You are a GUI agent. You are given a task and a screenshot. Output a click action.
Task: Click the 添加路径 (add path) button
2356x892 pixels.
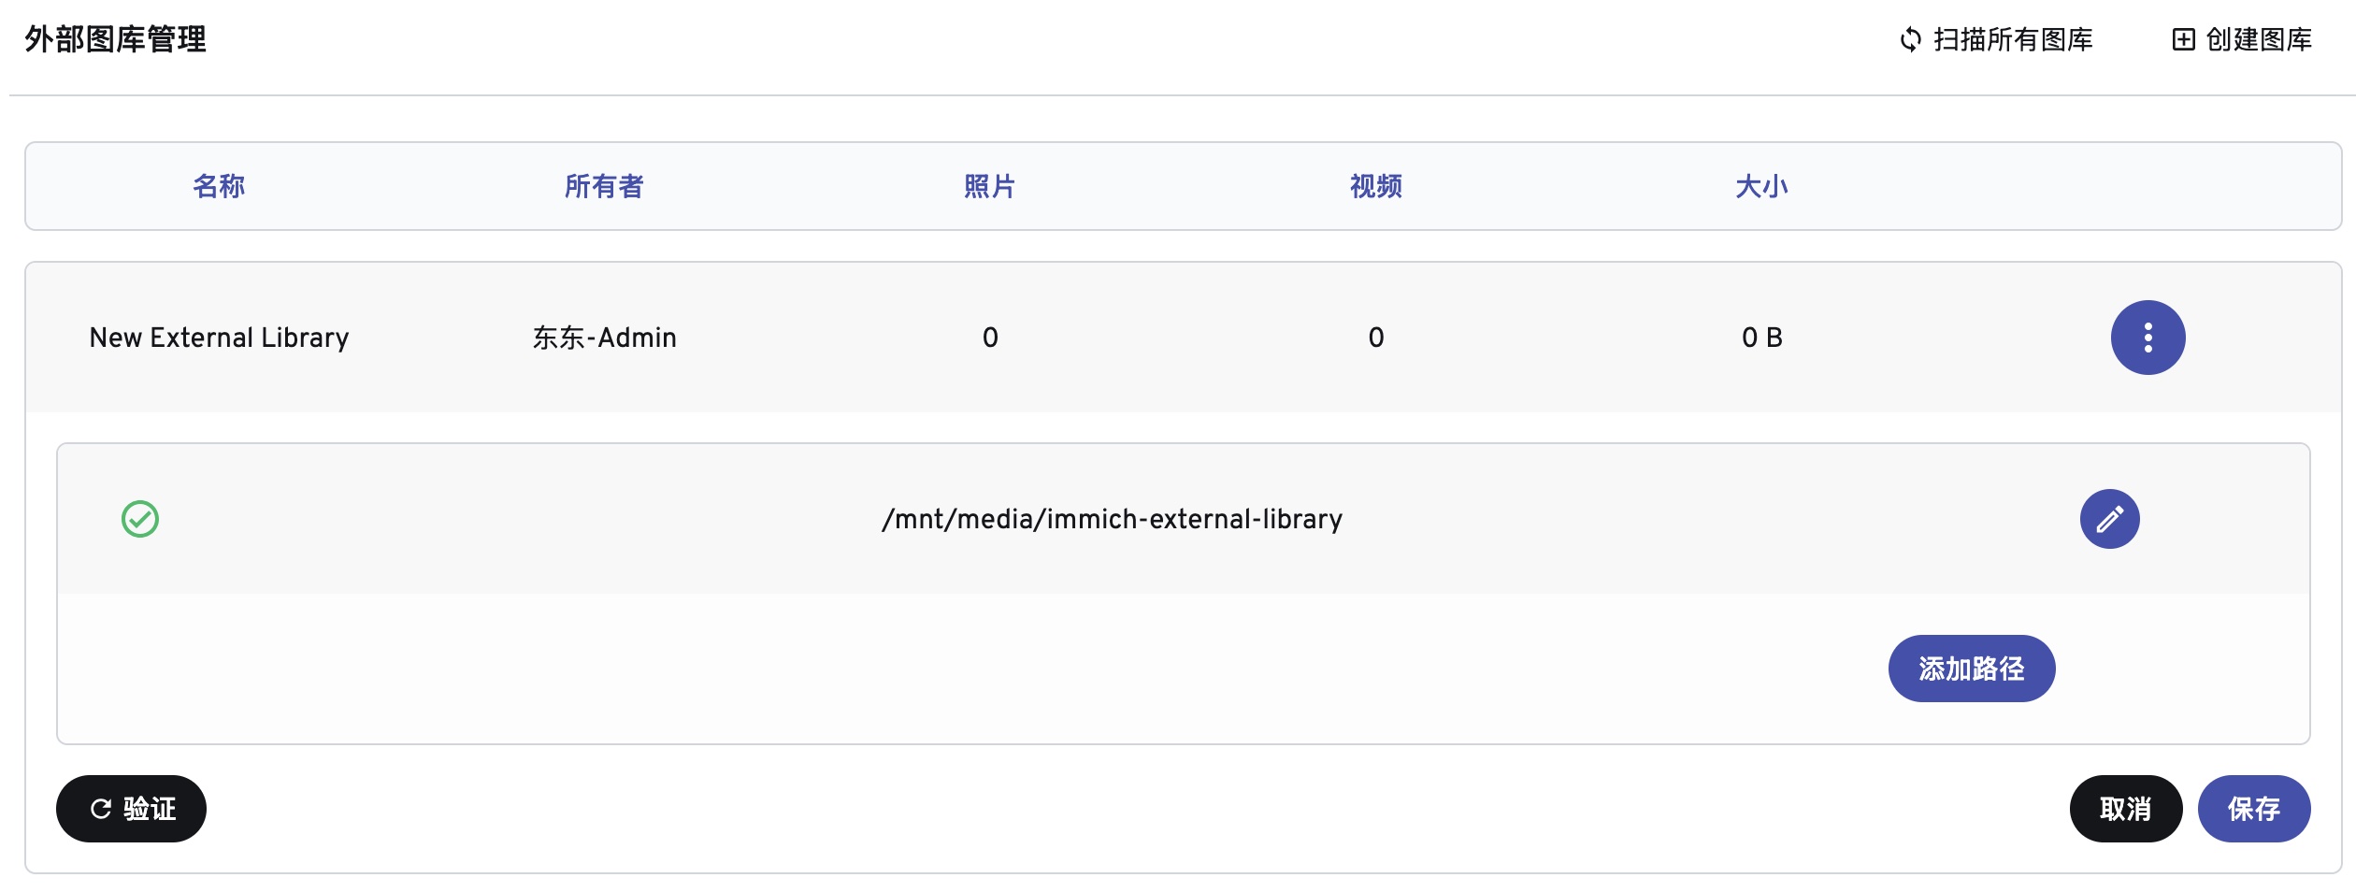coord(1971,669)
